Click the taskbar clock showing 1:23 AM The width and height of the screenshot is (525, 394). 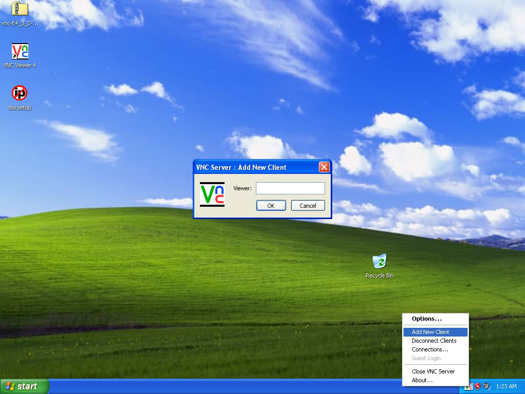(507, 386)
